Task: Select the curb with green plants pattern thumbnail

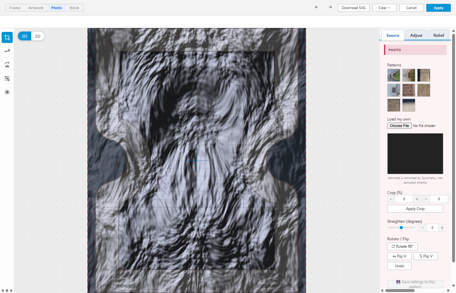Action: (x=394, y=75)
